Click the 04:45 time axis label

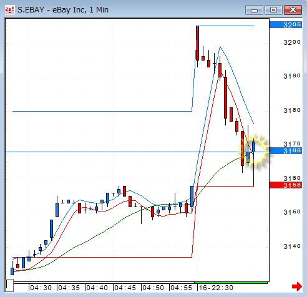pyautogui.click(x=125, y=288)
